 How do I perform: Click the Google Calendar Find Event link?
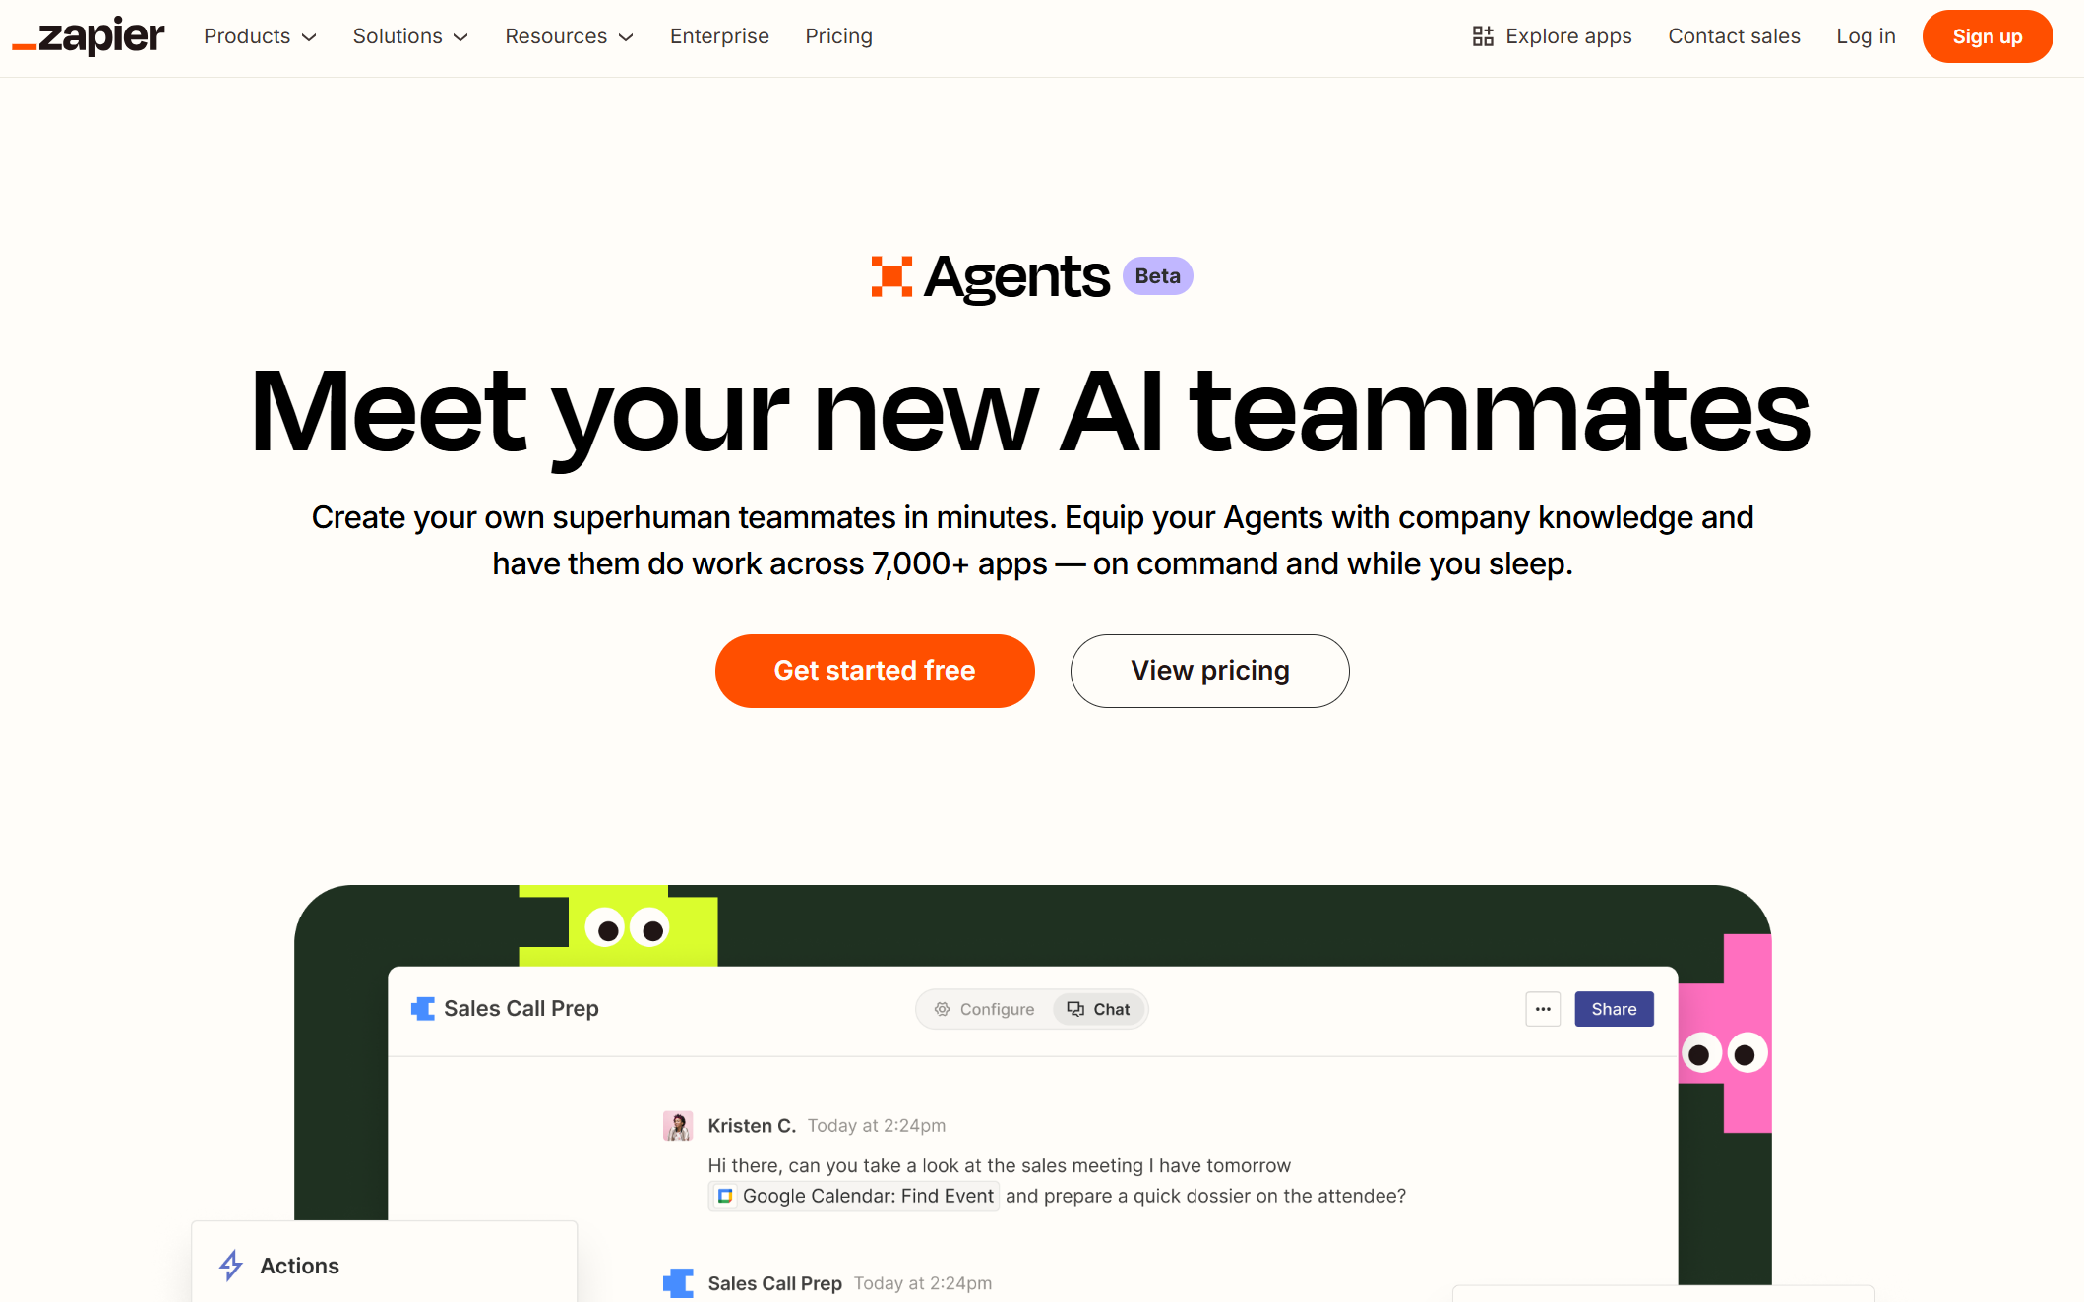tap(855, 1196)
